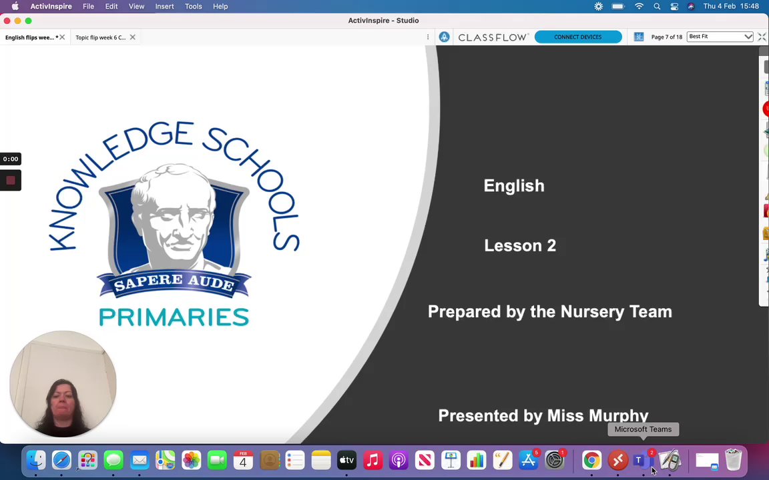This screenshot has height=480, width=769.
Task: Open Reminders from the dock
Action: (x=295, y=461)
